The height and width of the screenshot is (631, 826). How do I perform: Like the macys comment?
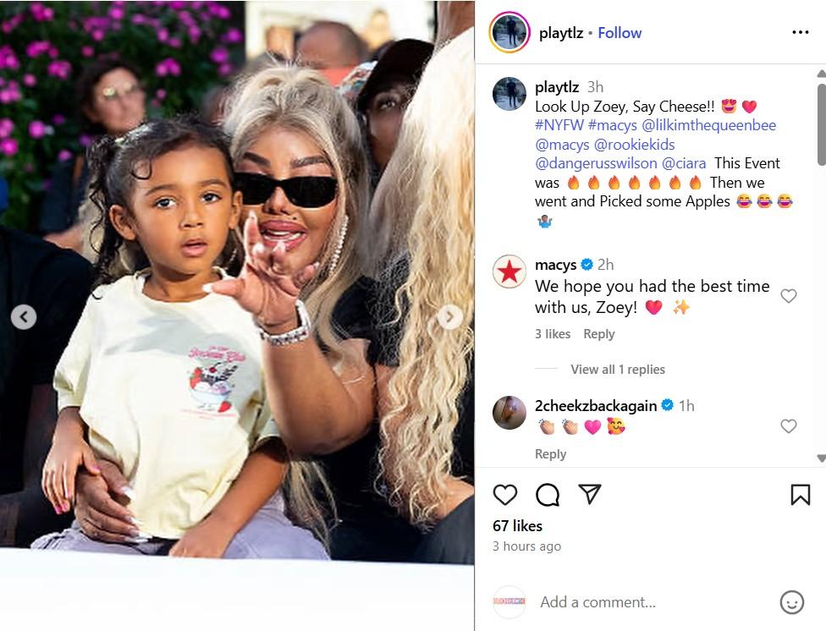(x=788, y=296)
